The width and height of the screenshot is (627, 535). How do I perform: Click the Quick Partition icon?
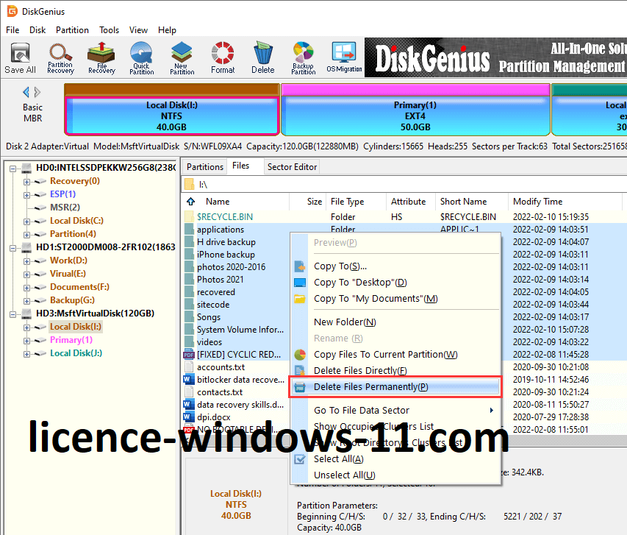[141, 58]
